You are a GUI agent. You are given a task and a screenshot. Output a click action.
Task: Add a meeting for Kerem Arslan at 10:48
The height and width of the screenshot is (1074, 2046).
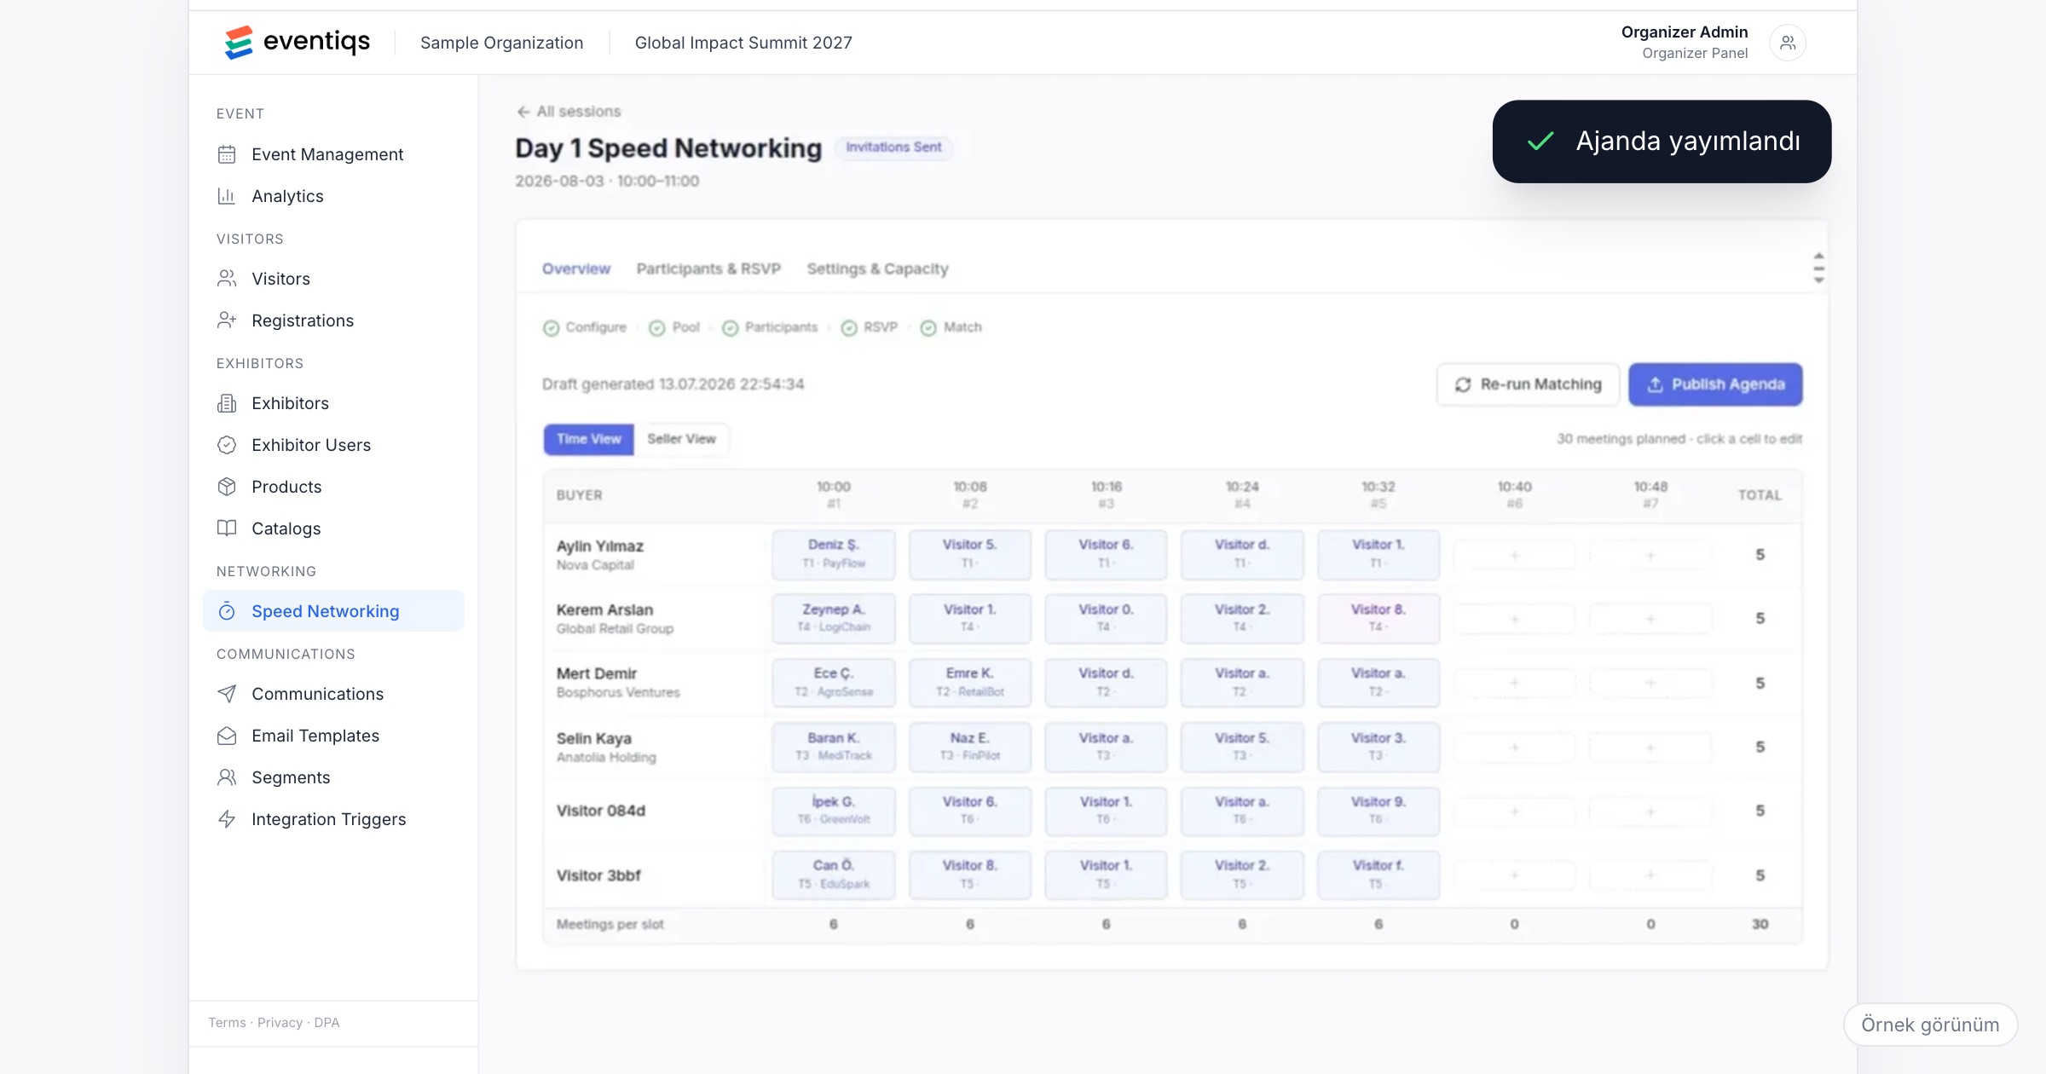pos(1650,620)
